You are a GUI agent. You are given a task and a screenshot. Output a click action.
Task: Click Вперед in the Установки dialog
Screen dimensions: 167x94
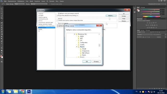pos(124,21)
